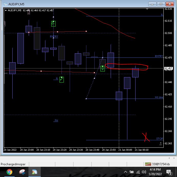
Task: Click the Prochargedmopar status bar profile
Action: [13, 164]
